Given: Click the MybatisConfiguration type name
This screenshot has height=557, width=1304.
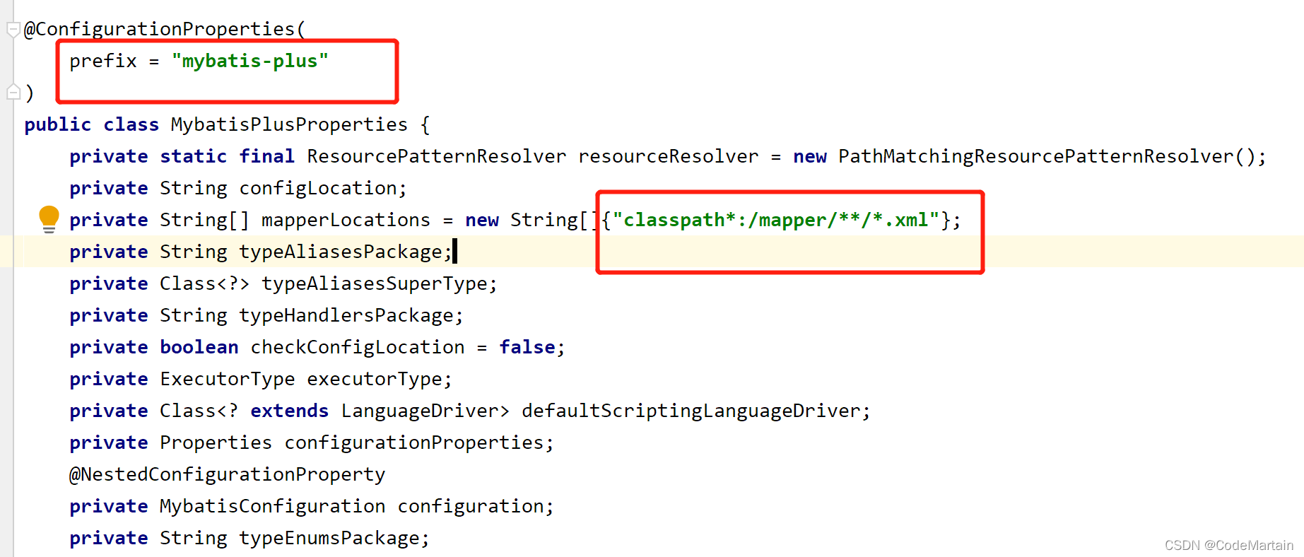Looking at the screenshot, I should pyautogui.click(x=273, y=506).
